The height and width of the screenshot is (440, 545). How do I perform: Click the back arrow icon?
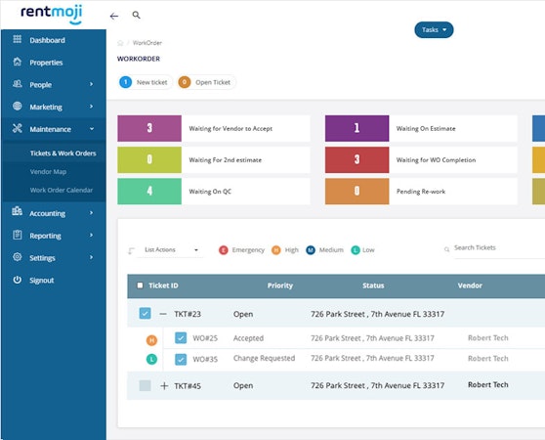[114, 16]
